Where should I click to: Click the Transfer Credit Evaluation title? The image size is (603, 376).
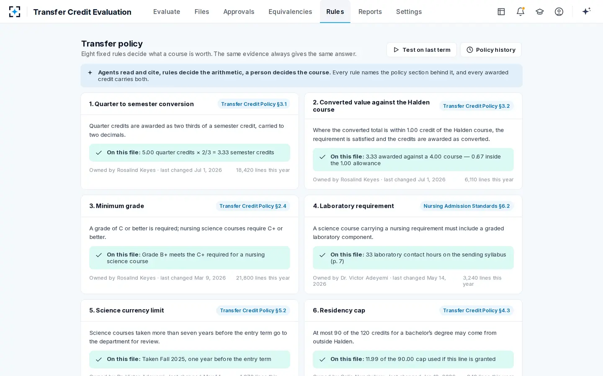(x=82, y=12)
